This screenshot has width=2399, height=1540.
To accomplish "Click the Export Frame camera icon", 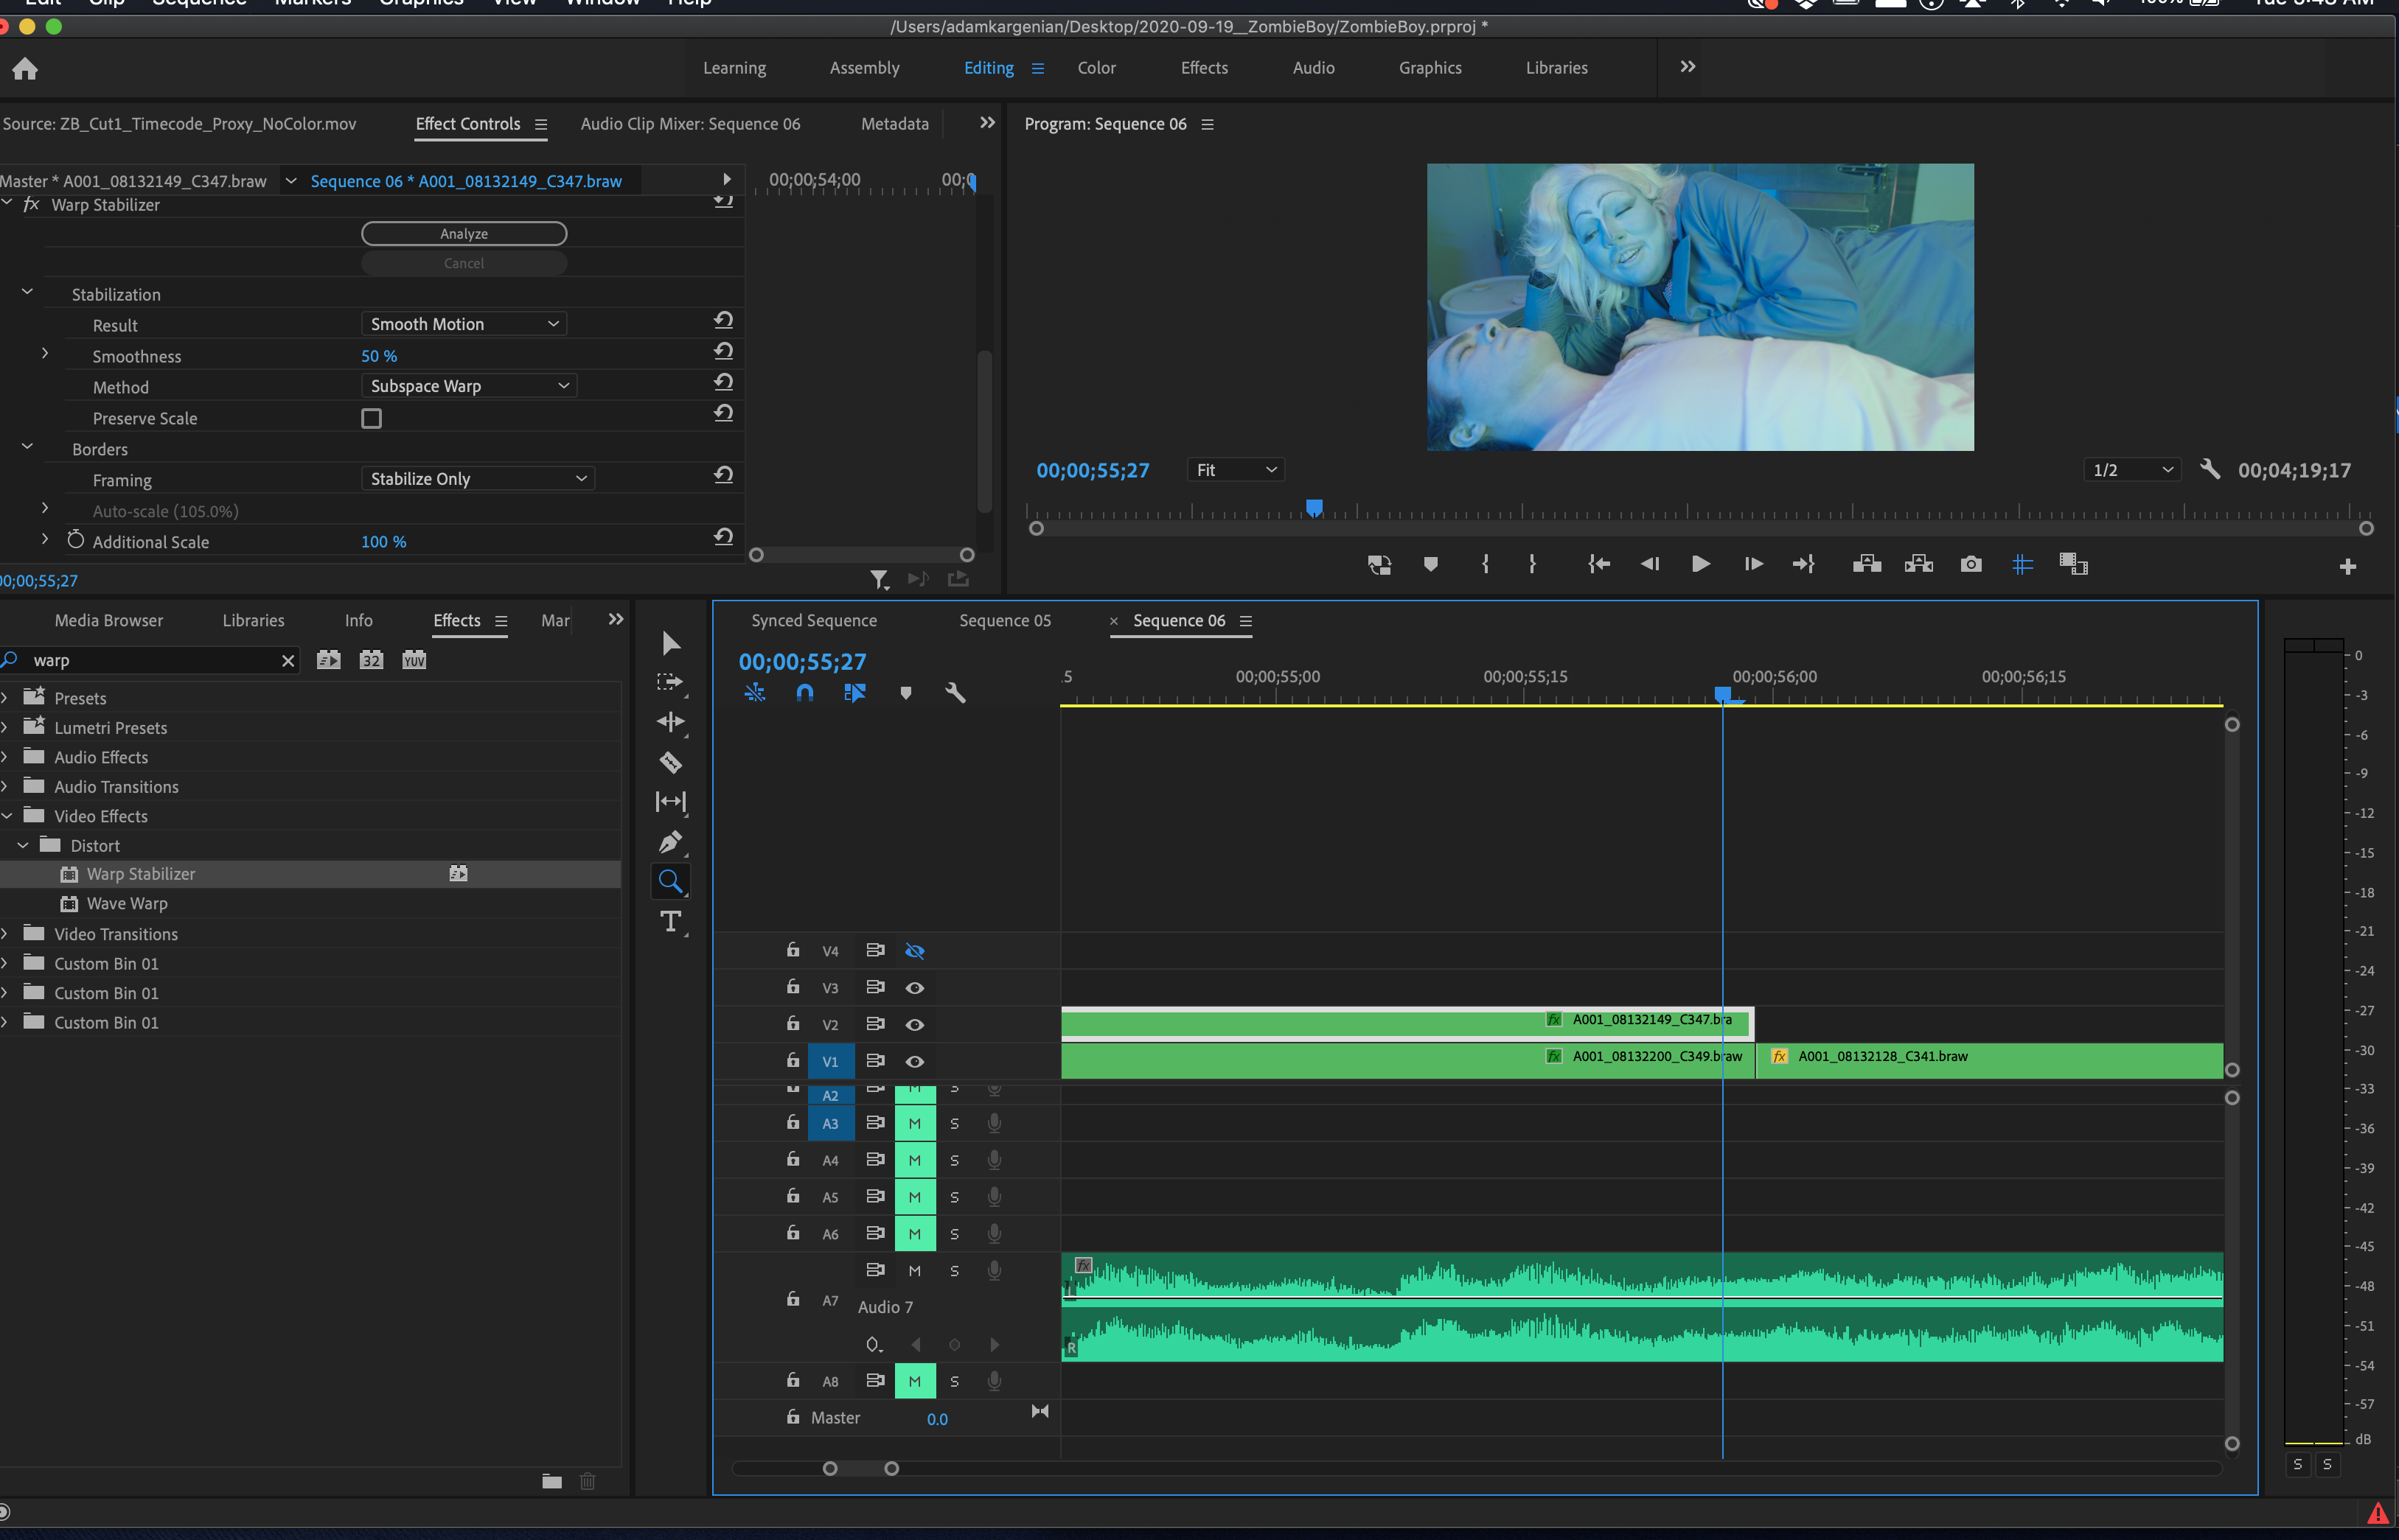I will coord(1970,564).
